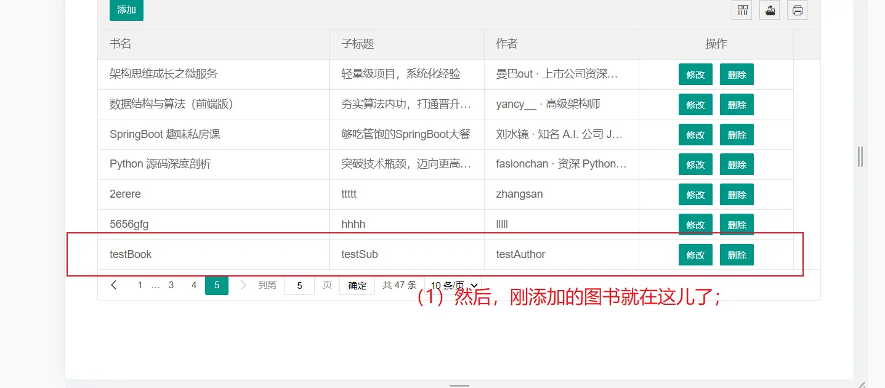Click the 子标题 column header
Viewport: 885px width, 388px height.
407,44
